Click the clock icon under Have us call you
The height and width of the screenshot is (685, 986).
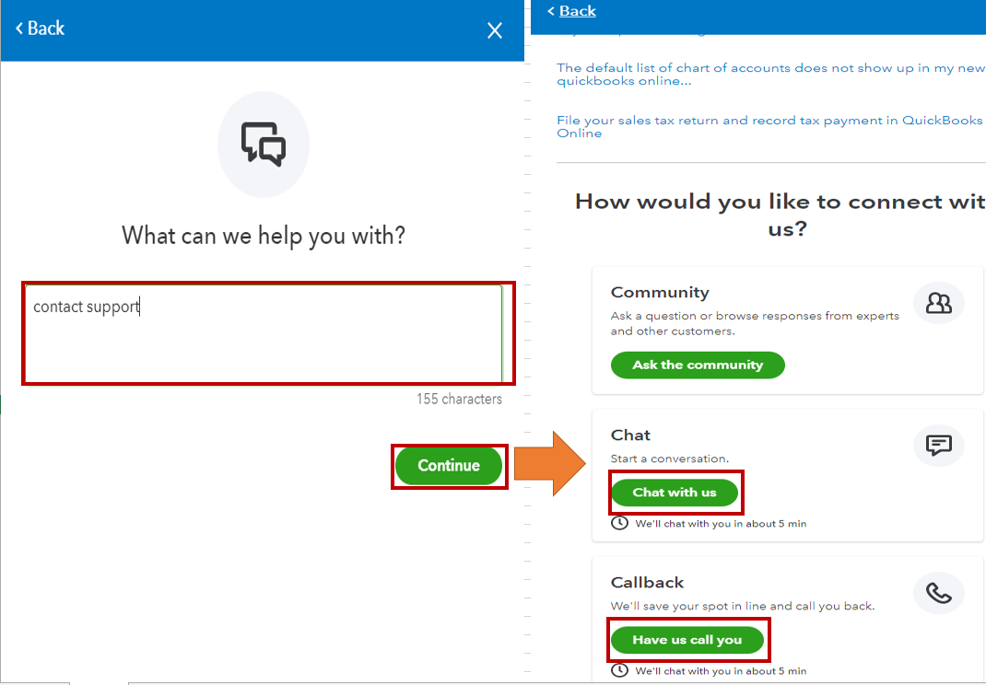click(x=619, y=670)
